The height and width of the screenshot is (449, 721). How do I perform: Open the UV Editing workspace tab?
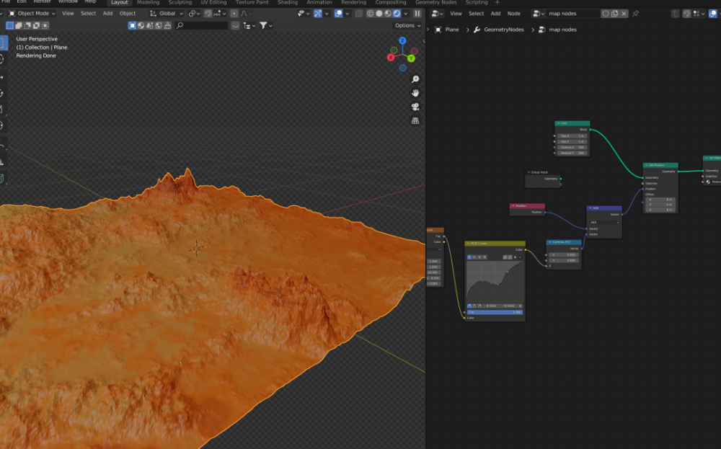tap(213, 2)
